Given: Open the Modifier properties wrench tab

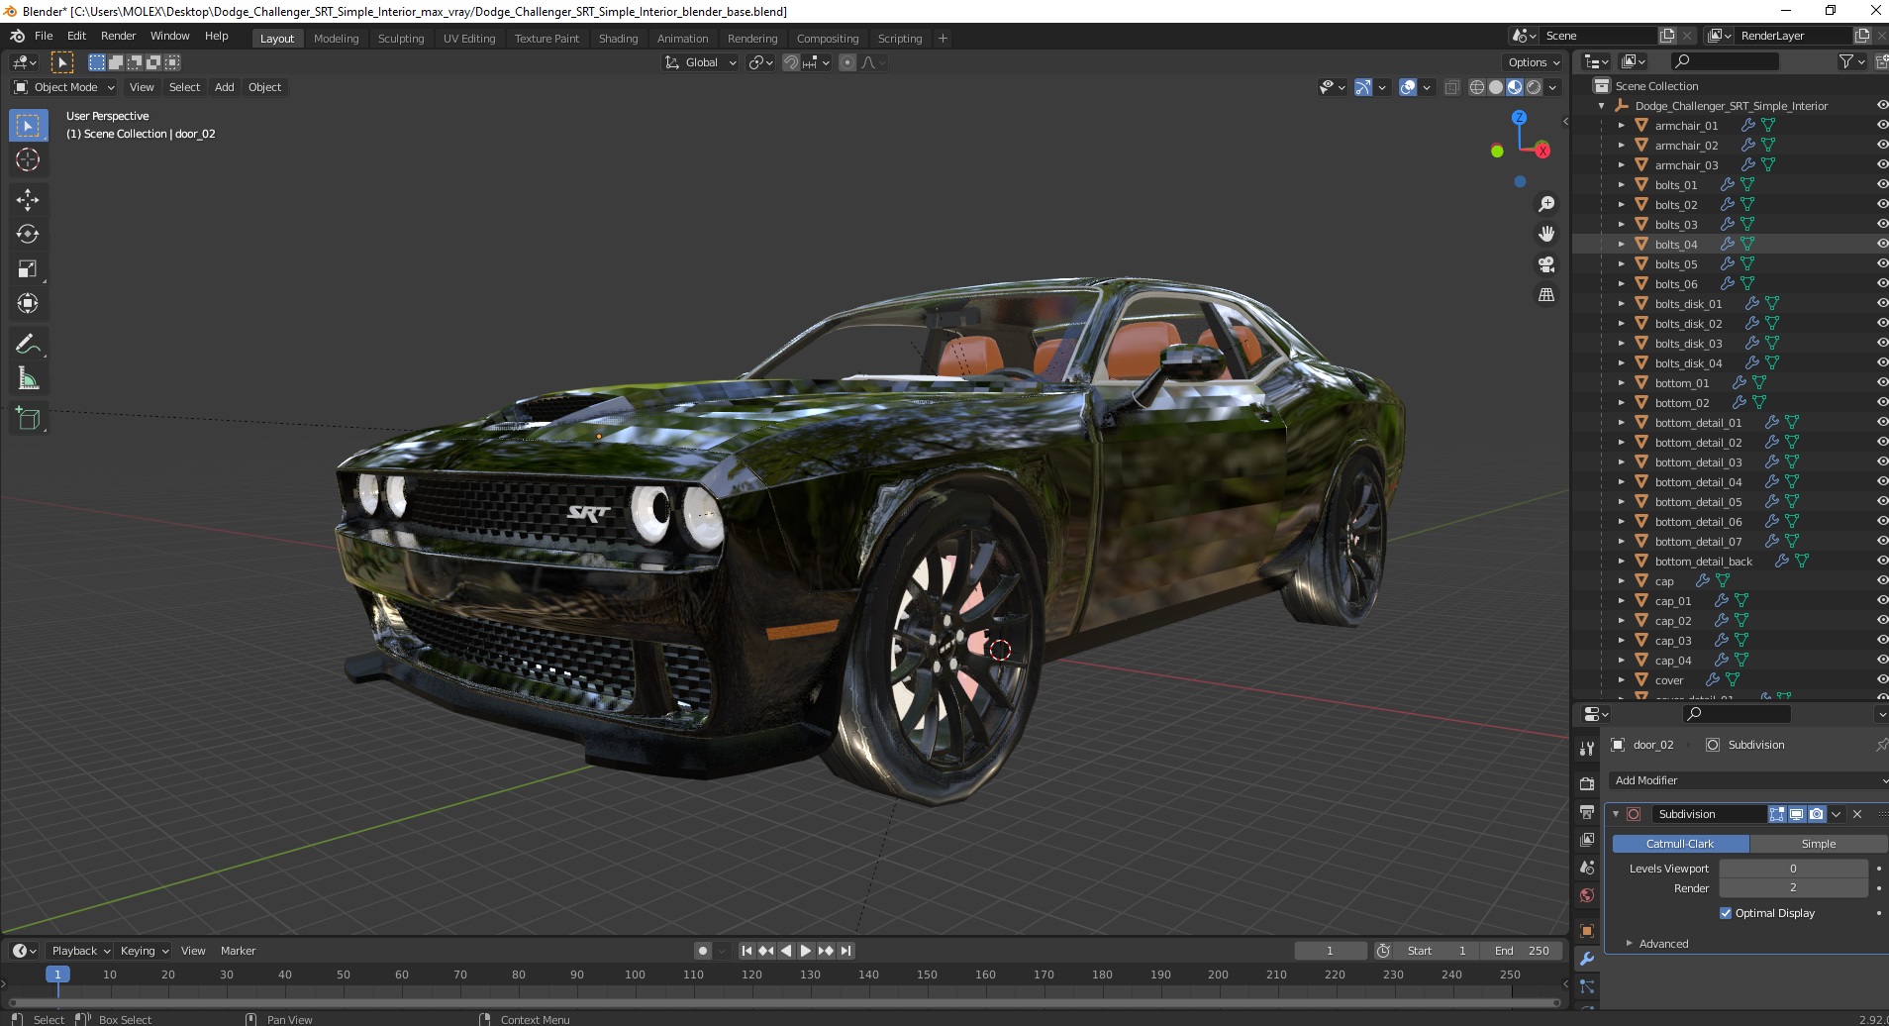Looking at the screenshot, I should click(x=1587, y=959).
